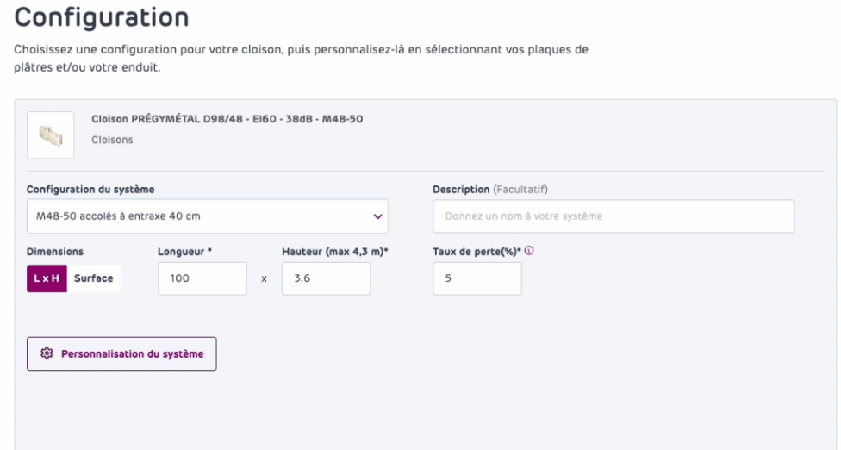Click the Cloisons category label
The height and width of the screenshot is (450, 841).
coord(112,140)
